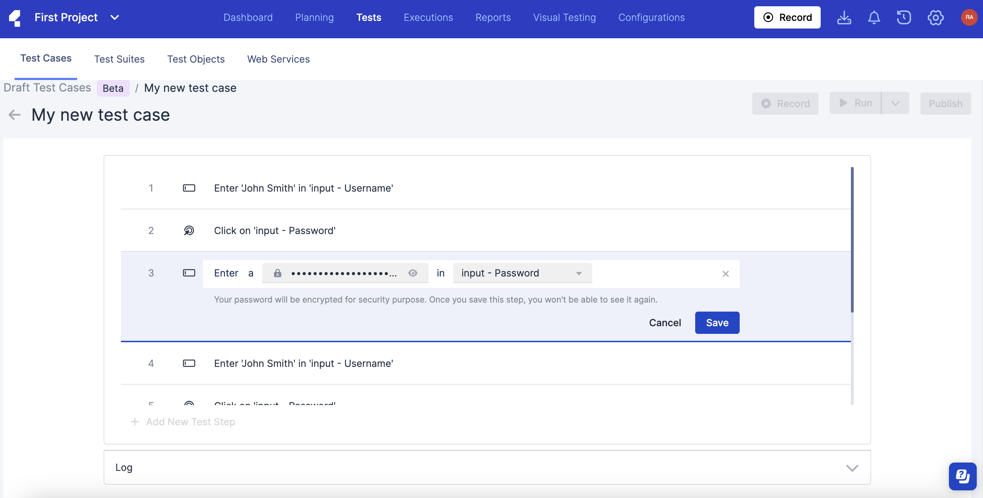The image size is (983, 498).
Task: Select step 2 Click on input - Password
Action: (486, 231)
